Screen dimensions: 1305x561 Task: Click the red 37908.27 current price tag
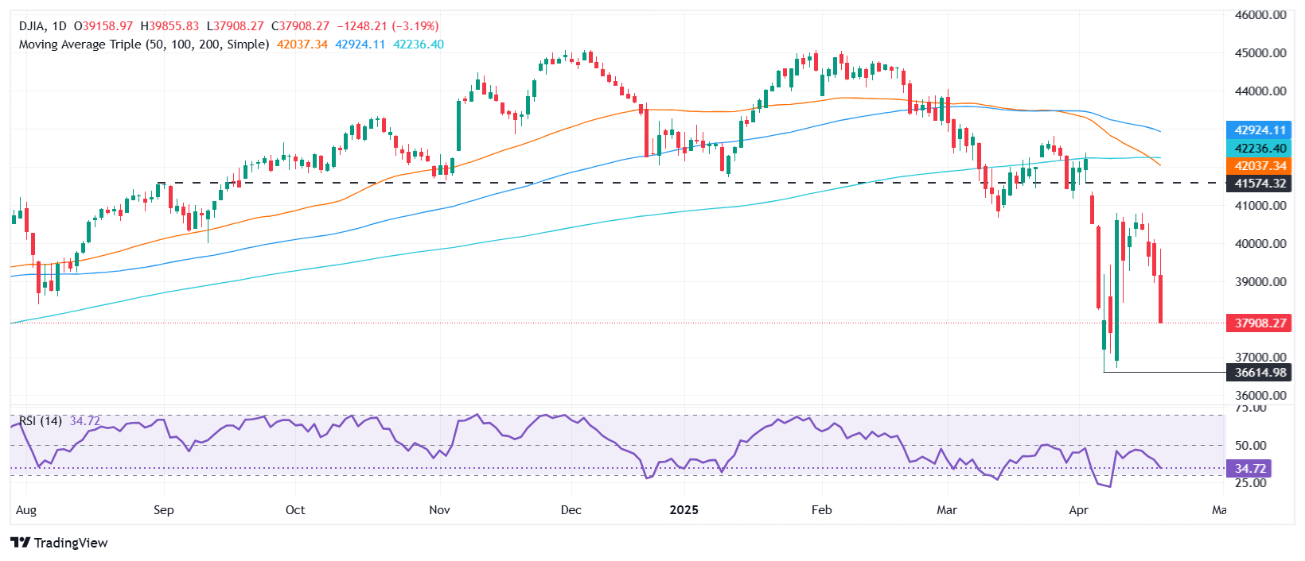tap(1260, 323)
